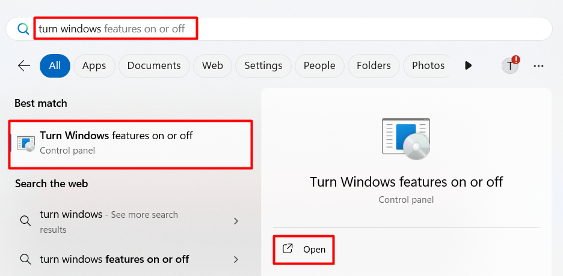This screenshot has height=276, width=563.
Task: Expand chevron for 'turn windows features on or off'
Action: click(x=236, y=259)
